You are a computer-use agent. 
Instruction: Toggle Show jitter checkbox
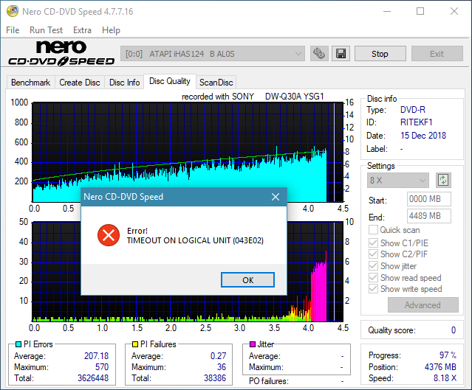point(373,266)
